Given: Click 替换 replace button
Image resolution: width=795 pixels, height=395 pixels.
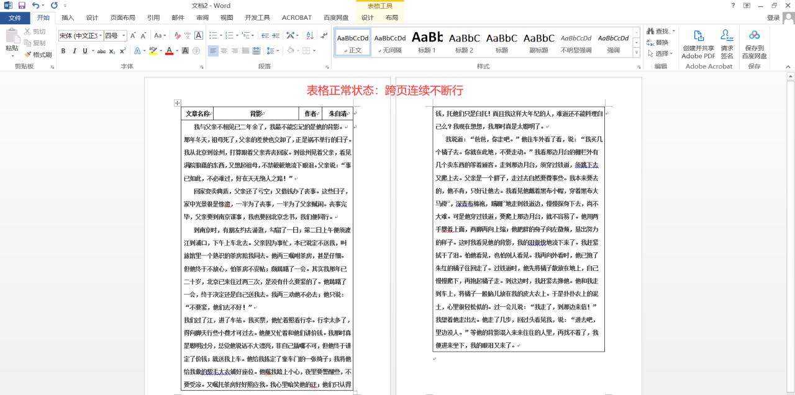Looking at the screenshot, I should click(658, 42).
